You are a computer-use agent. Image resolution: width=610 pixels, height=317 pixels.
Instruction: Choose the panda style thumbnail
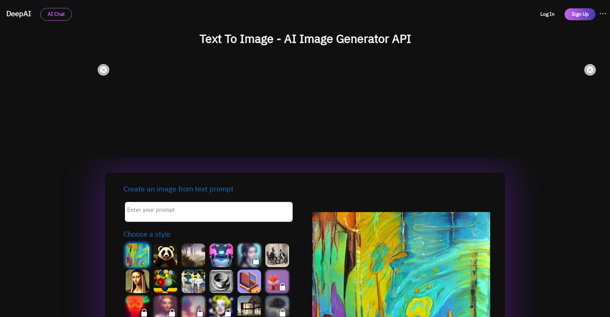pos(165,255)
